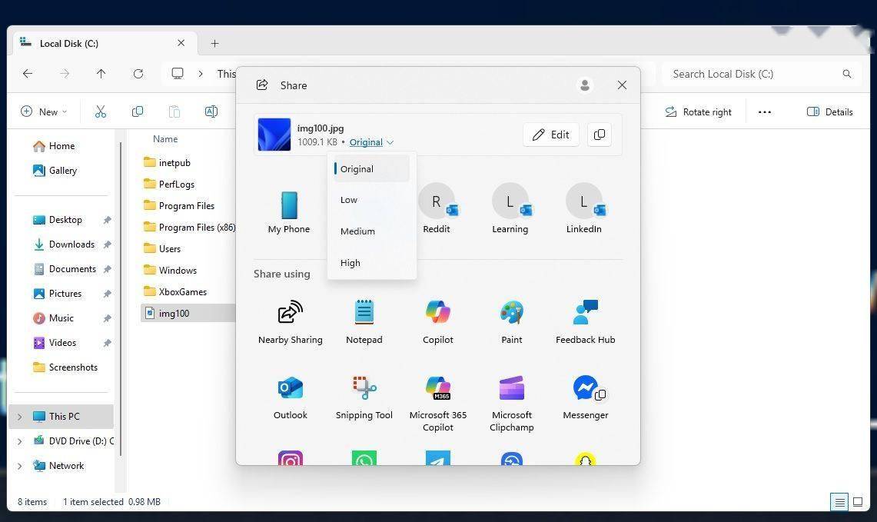This screenshot has height=522, width=877.
Task: Click Rotate right in toolbar
Action: click(698, 112)
